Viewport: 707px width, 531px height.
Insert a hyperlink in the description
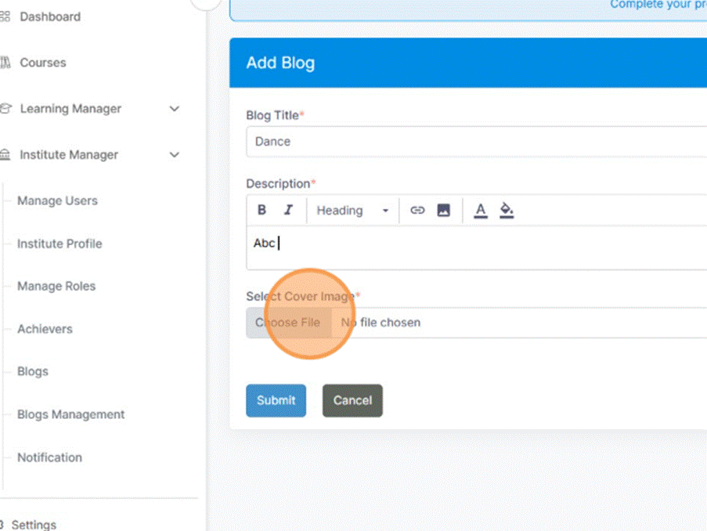click(x=417, y=210)
